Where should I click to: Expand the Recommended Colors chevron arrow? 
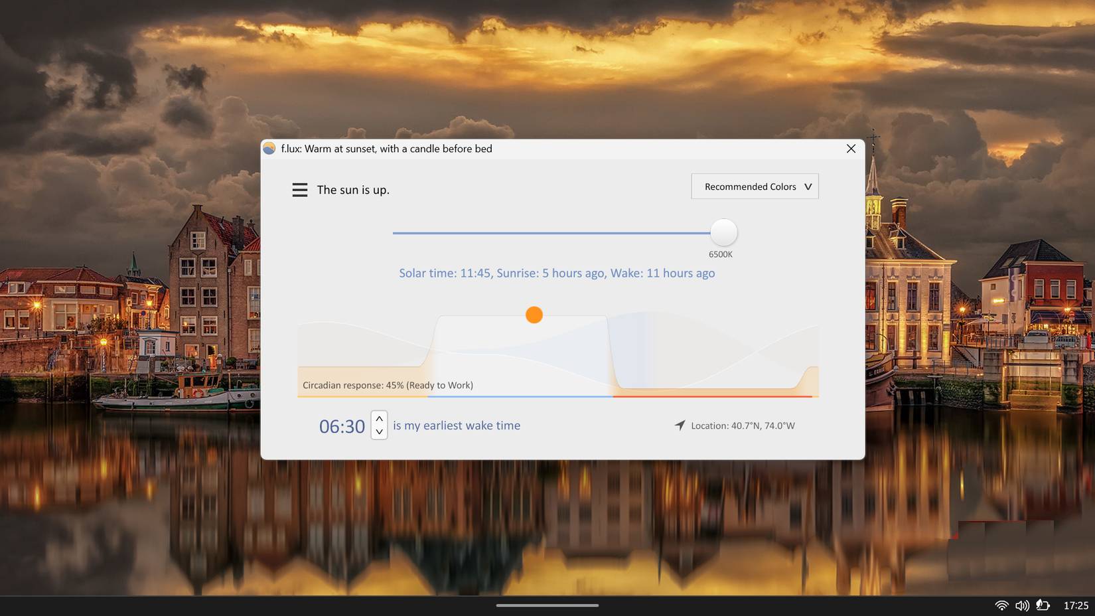[808, 187]
